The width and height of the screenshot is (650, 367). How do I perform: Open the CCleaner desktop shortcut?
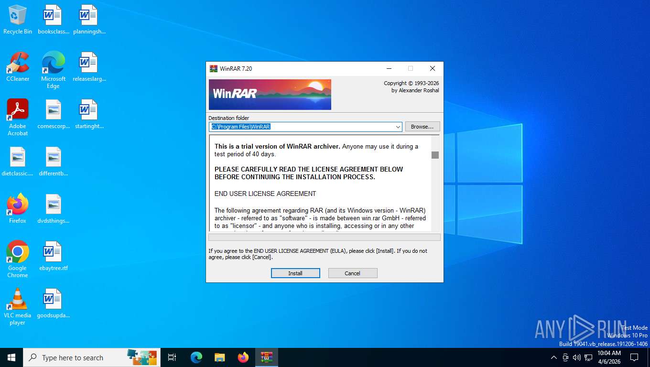coord(18,67)
